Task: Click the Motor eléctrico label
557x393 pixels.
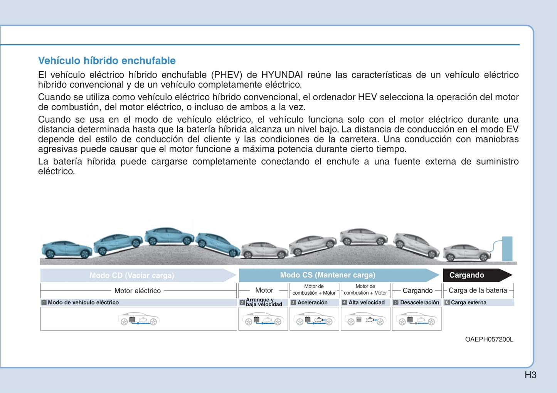Action: tap(138, 291)
